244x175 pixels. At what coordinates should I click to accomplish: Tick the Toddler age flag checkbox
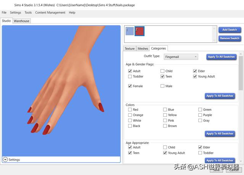click(x=130, y=76)
